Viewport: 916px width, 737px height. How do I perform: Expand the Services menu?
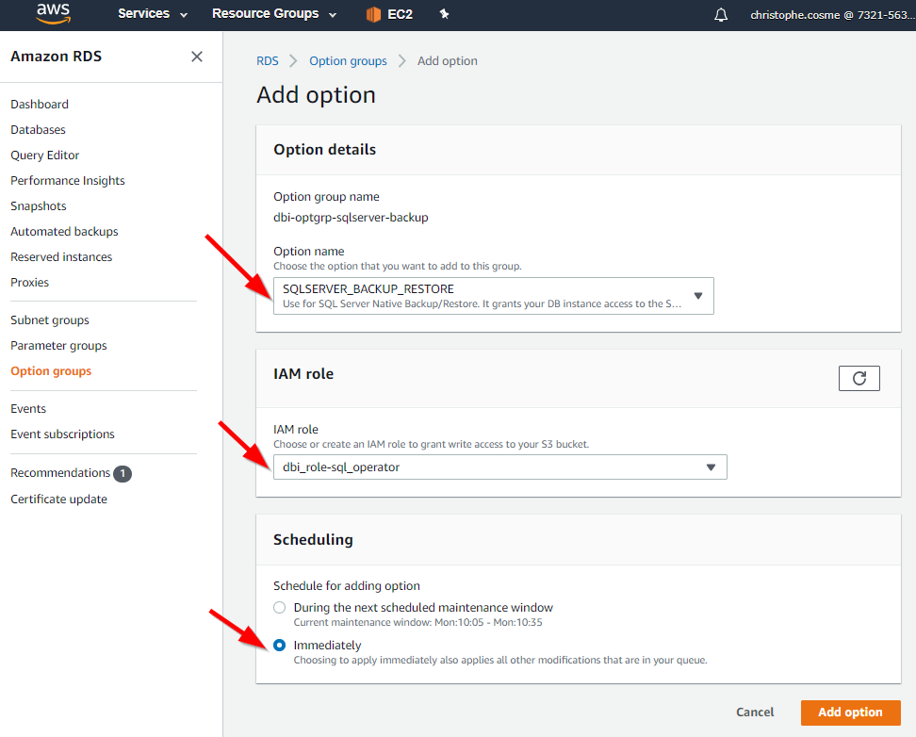pos(153,14)
